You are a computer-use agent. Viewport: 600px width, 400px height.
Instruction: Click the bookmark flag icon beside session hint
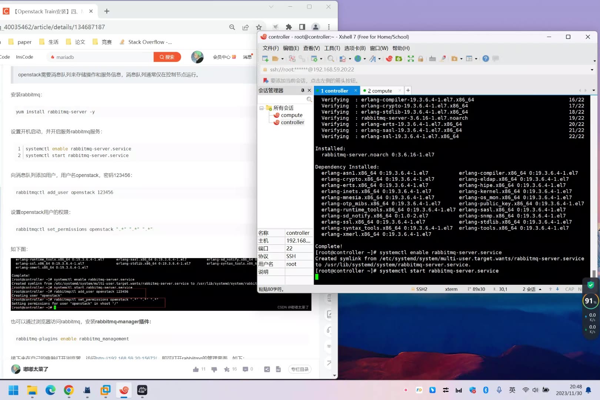coord(266,80)
